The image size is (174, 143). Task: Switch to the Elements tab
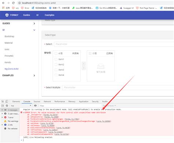pyautogui.click(x=16, y=102)
